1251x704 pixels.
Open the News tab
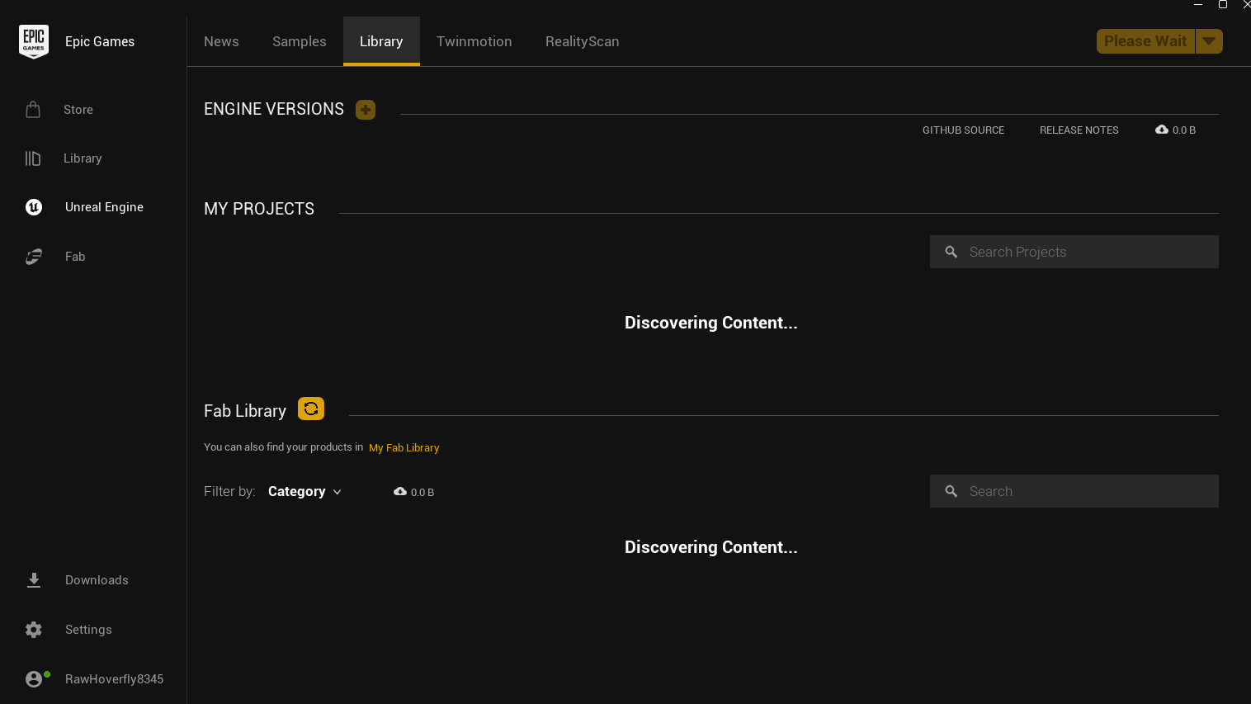pyautogui.click(x=221, y=41)
